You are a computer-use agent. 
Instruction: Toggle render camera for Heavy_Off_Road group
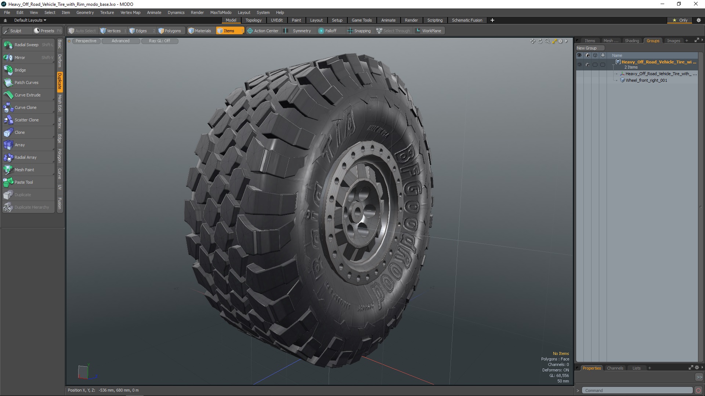[587, 65]
